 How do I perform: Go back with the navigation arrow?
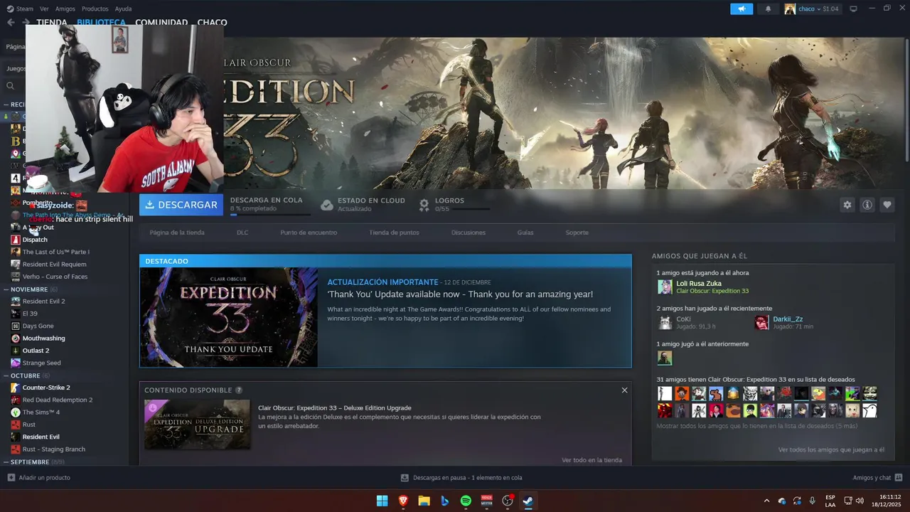(11, 23)
